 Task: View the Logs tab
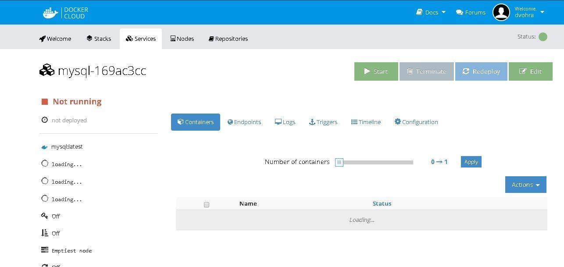click(x=285, y=122)
